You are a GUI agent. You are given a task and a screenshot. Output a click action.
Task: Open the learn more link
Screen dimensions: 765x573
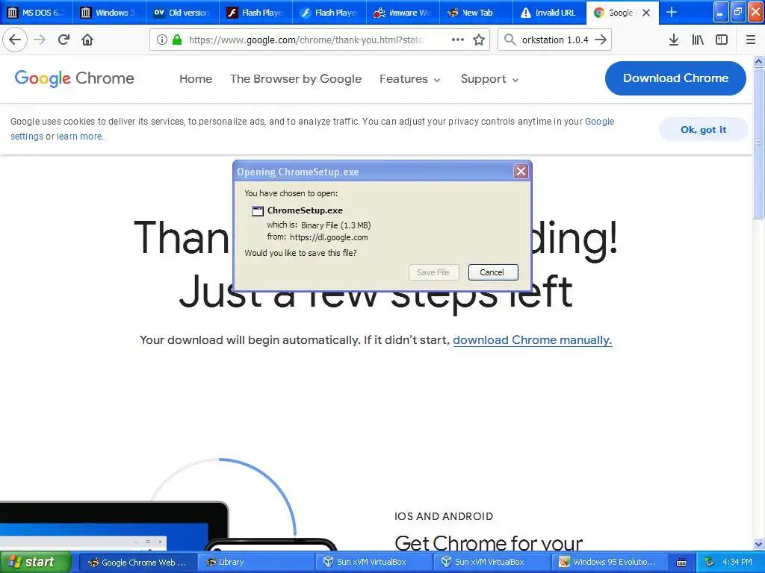point(79,137)
